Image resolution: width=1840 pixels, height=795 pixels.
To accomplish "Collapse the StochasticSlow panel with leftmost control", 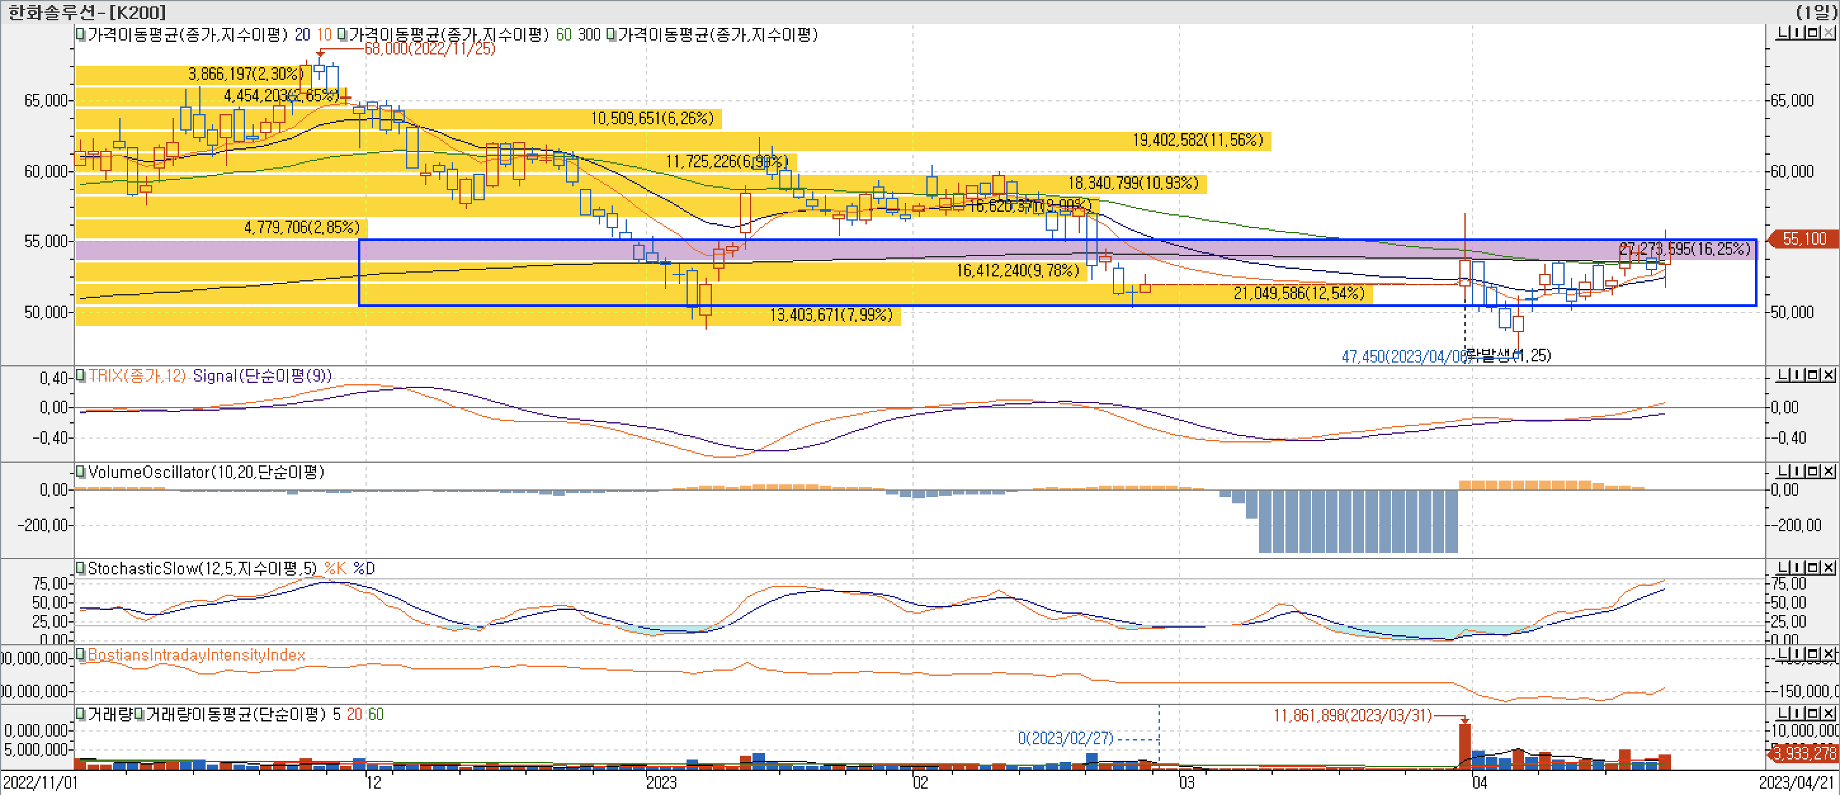I will pos(1783,567).
